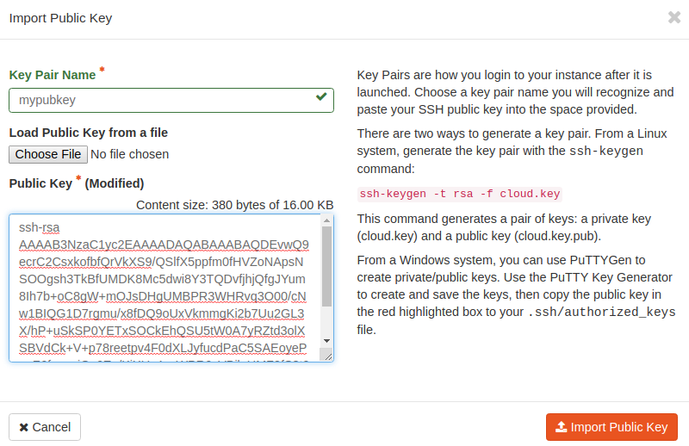Click the "No file chosen" text
The width and height of the screenshot is (689, 446).
coord(129,154)
